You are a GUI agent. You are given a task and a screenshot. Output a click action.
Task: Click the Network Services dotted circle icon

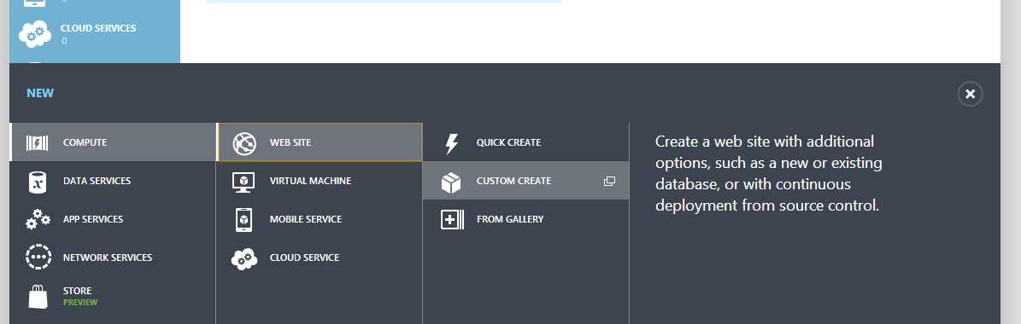pyautogui.click(x=38, y=257)
